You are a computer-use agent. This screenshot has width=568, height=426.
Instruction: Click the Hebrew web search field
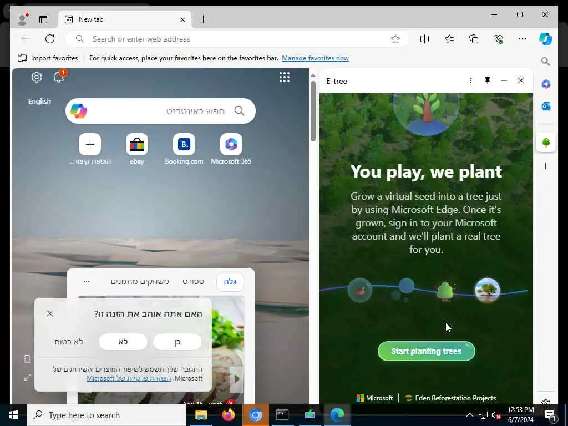[160, 111]
